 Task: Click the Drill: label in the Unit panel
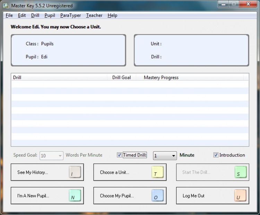(156, 57)
